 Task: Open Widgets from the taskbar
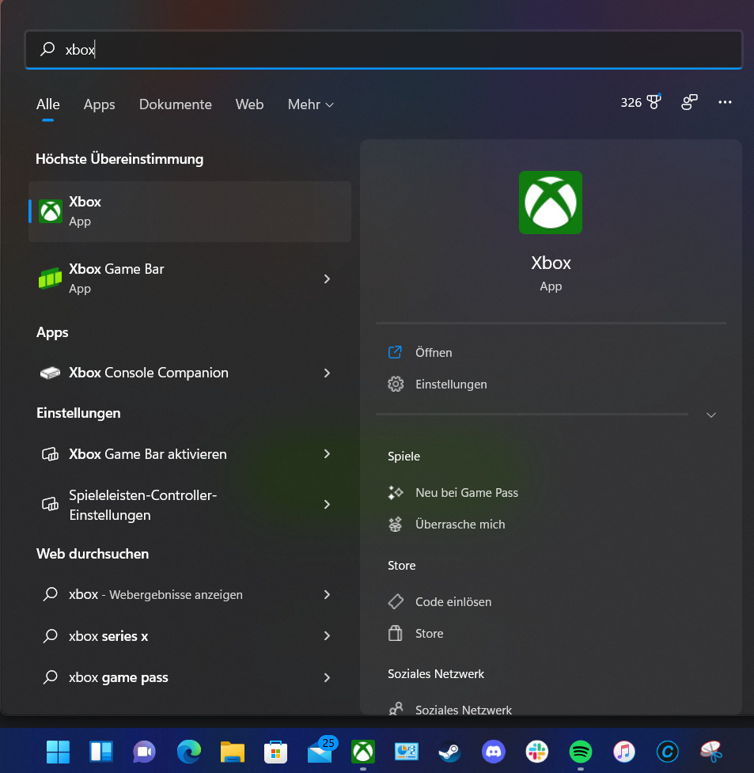coord(101,752)
